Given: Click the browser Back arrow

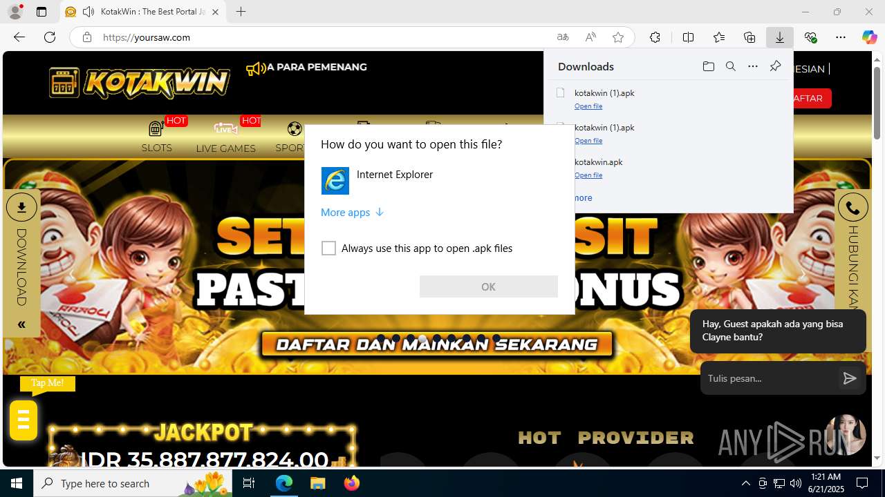Looking at the screenshot, I should point(19,37).
